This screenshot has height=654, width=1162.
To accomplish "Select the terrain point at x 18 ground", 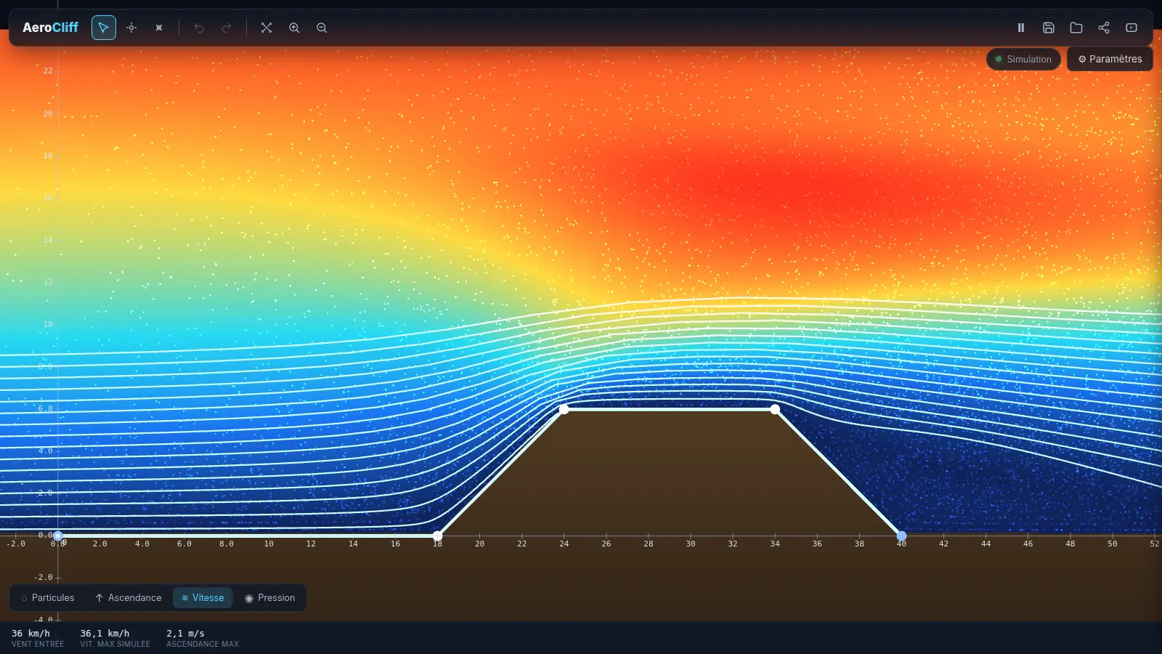I will click(437, 536).
